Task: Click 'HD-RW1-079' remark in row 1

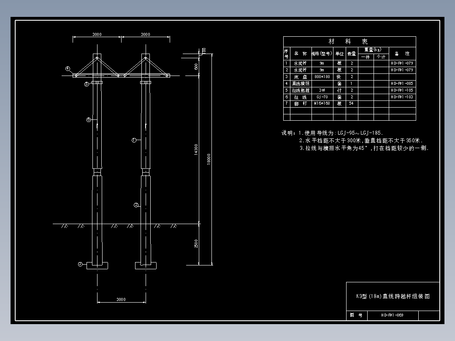Action: click(x=402, y=63)
